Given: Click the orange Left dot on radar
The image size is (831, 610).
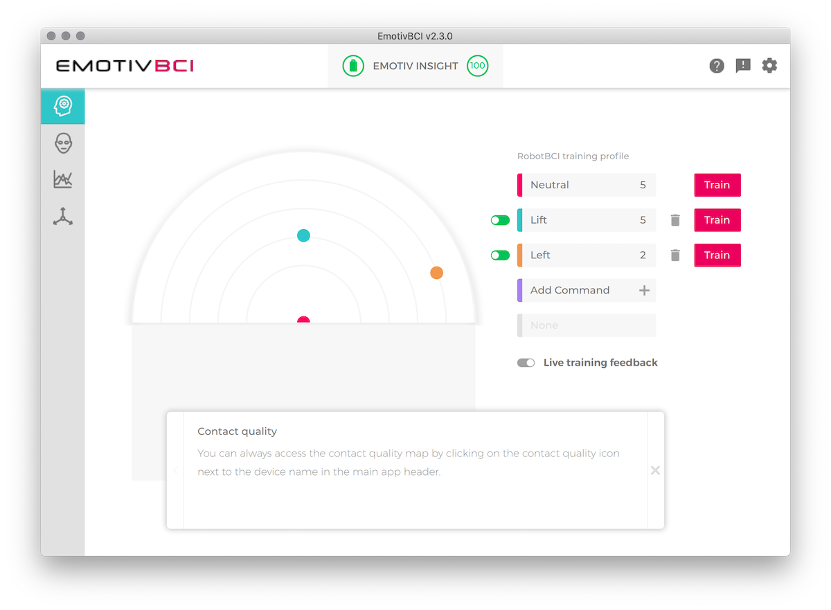Looking at the screenshot, I should 436,273.
